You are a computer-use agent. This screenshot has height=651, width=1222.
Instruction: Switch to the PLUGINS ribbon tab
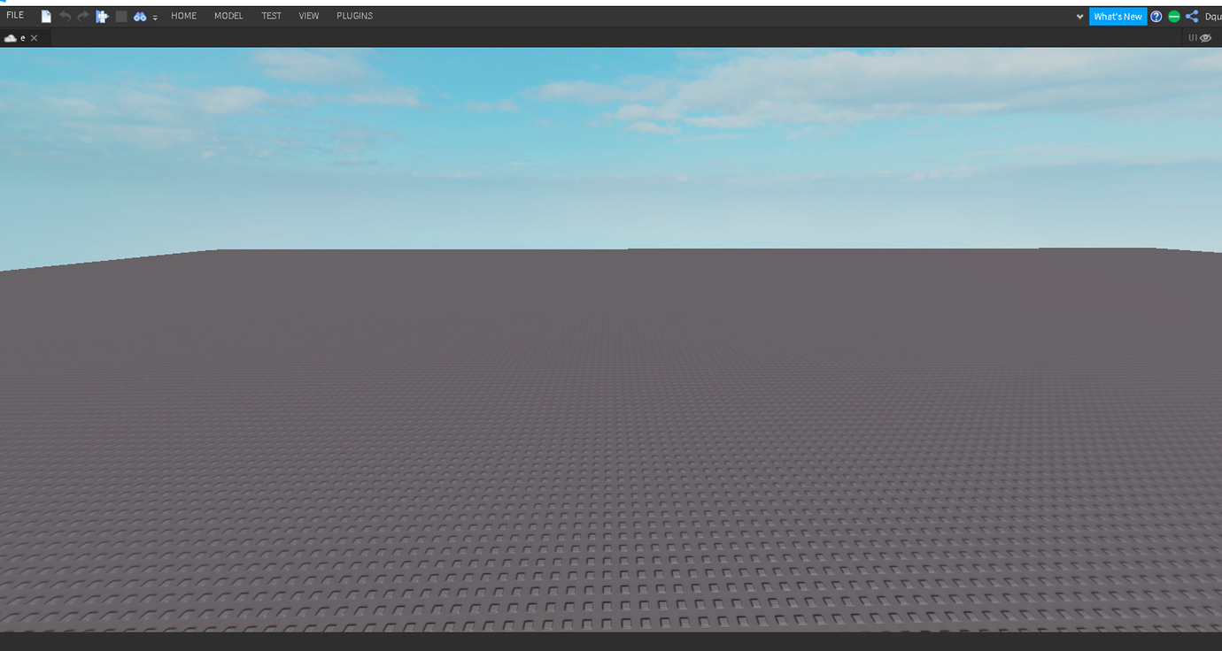354,15
